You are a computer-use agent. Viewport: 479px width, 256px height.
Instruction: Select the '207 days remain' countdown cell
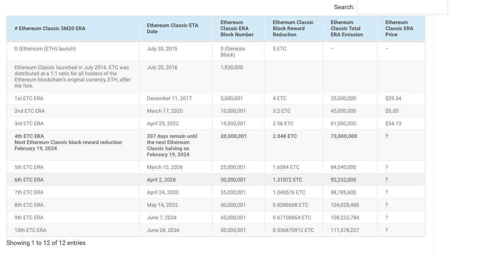coord(176,145)
